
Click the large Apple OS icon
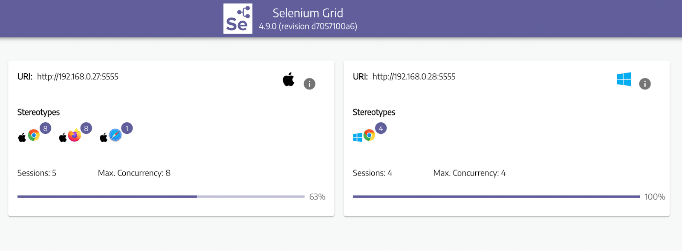pyautogui.click(x=289, y=79)
